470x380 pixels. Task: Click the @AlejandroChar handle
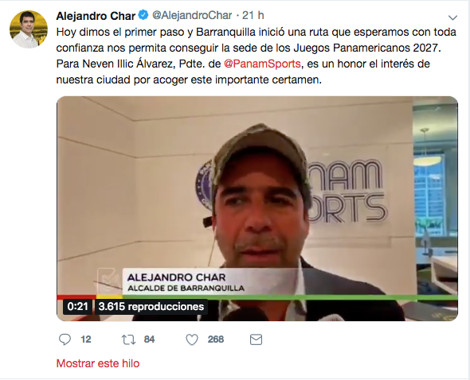click(192, 15)
